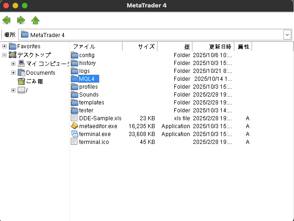This screenshot has height=221, width=294.
Task: Select the metaeditor.exe application icon
Action: click(x=75, y=126)
